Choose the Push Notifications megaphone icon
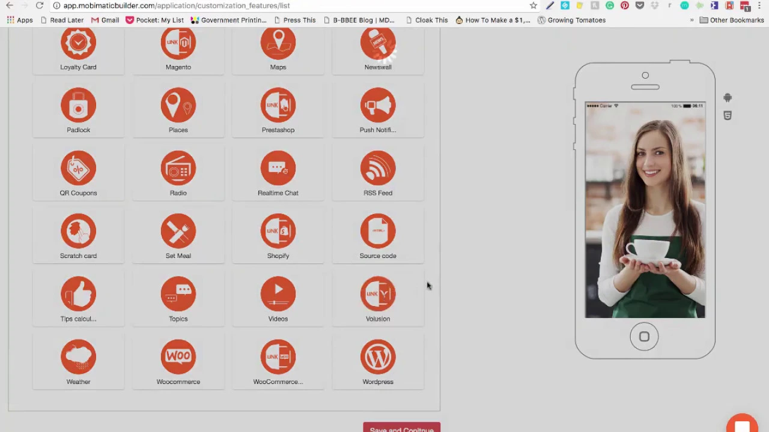The width and height of the screenshot is (769, 432). pyautogui.click(x=378, y=106)
